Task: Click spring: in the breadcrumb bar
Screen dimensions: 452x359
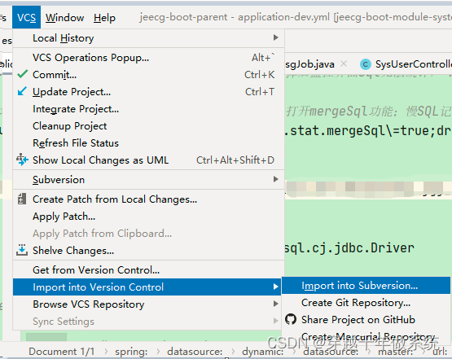Action: click(131, 351)
